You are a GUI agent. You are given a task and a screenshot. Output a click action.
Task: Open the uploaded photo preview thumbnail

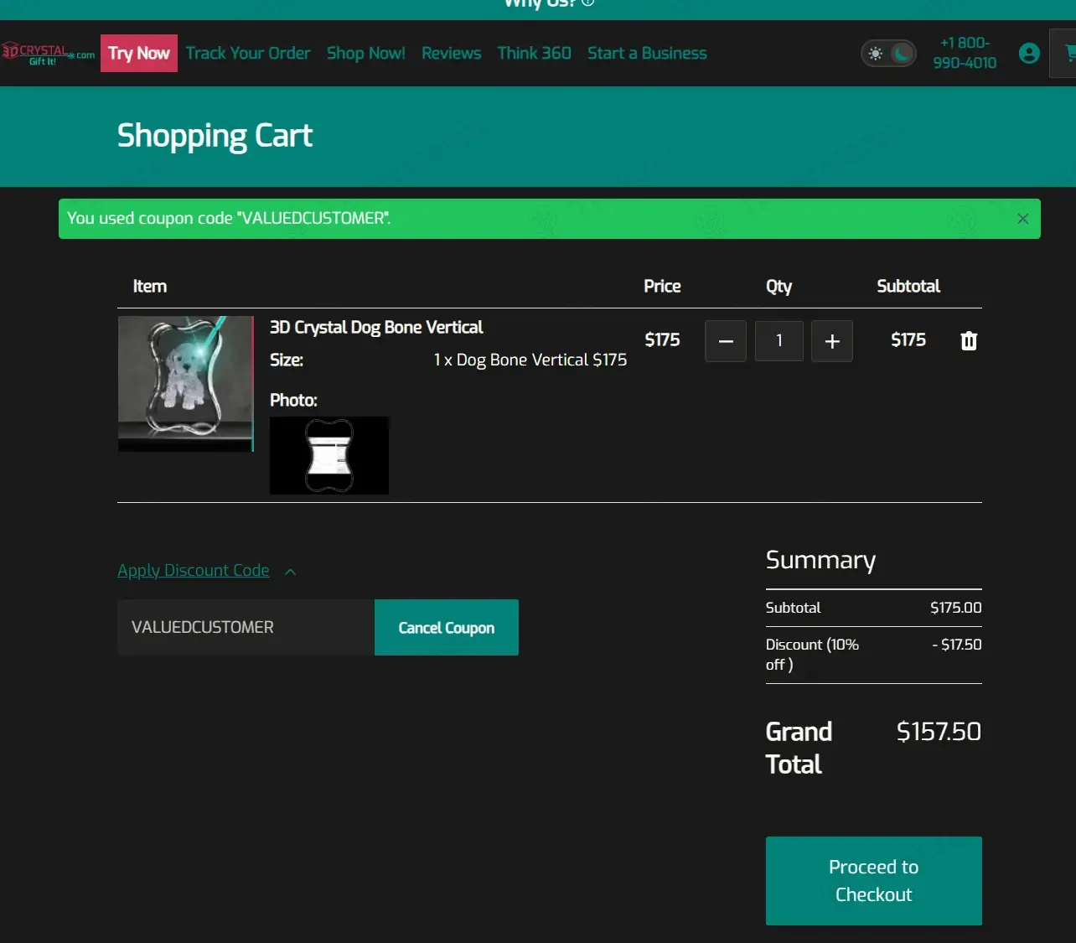point(329,455)
